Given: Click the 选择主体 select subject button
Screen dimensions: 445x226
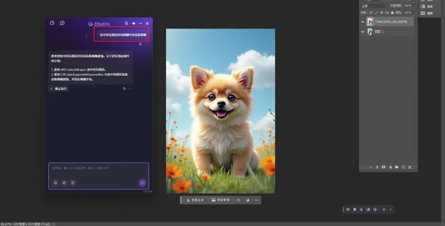Looking at the screenshot, I should pos(195,200).
